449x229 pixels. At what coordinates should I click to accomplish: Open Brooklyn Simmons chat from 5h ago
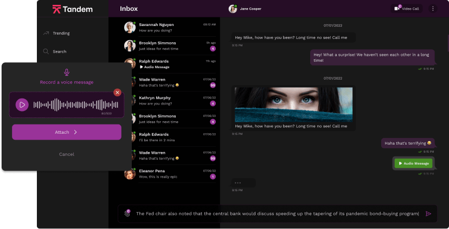170,45
